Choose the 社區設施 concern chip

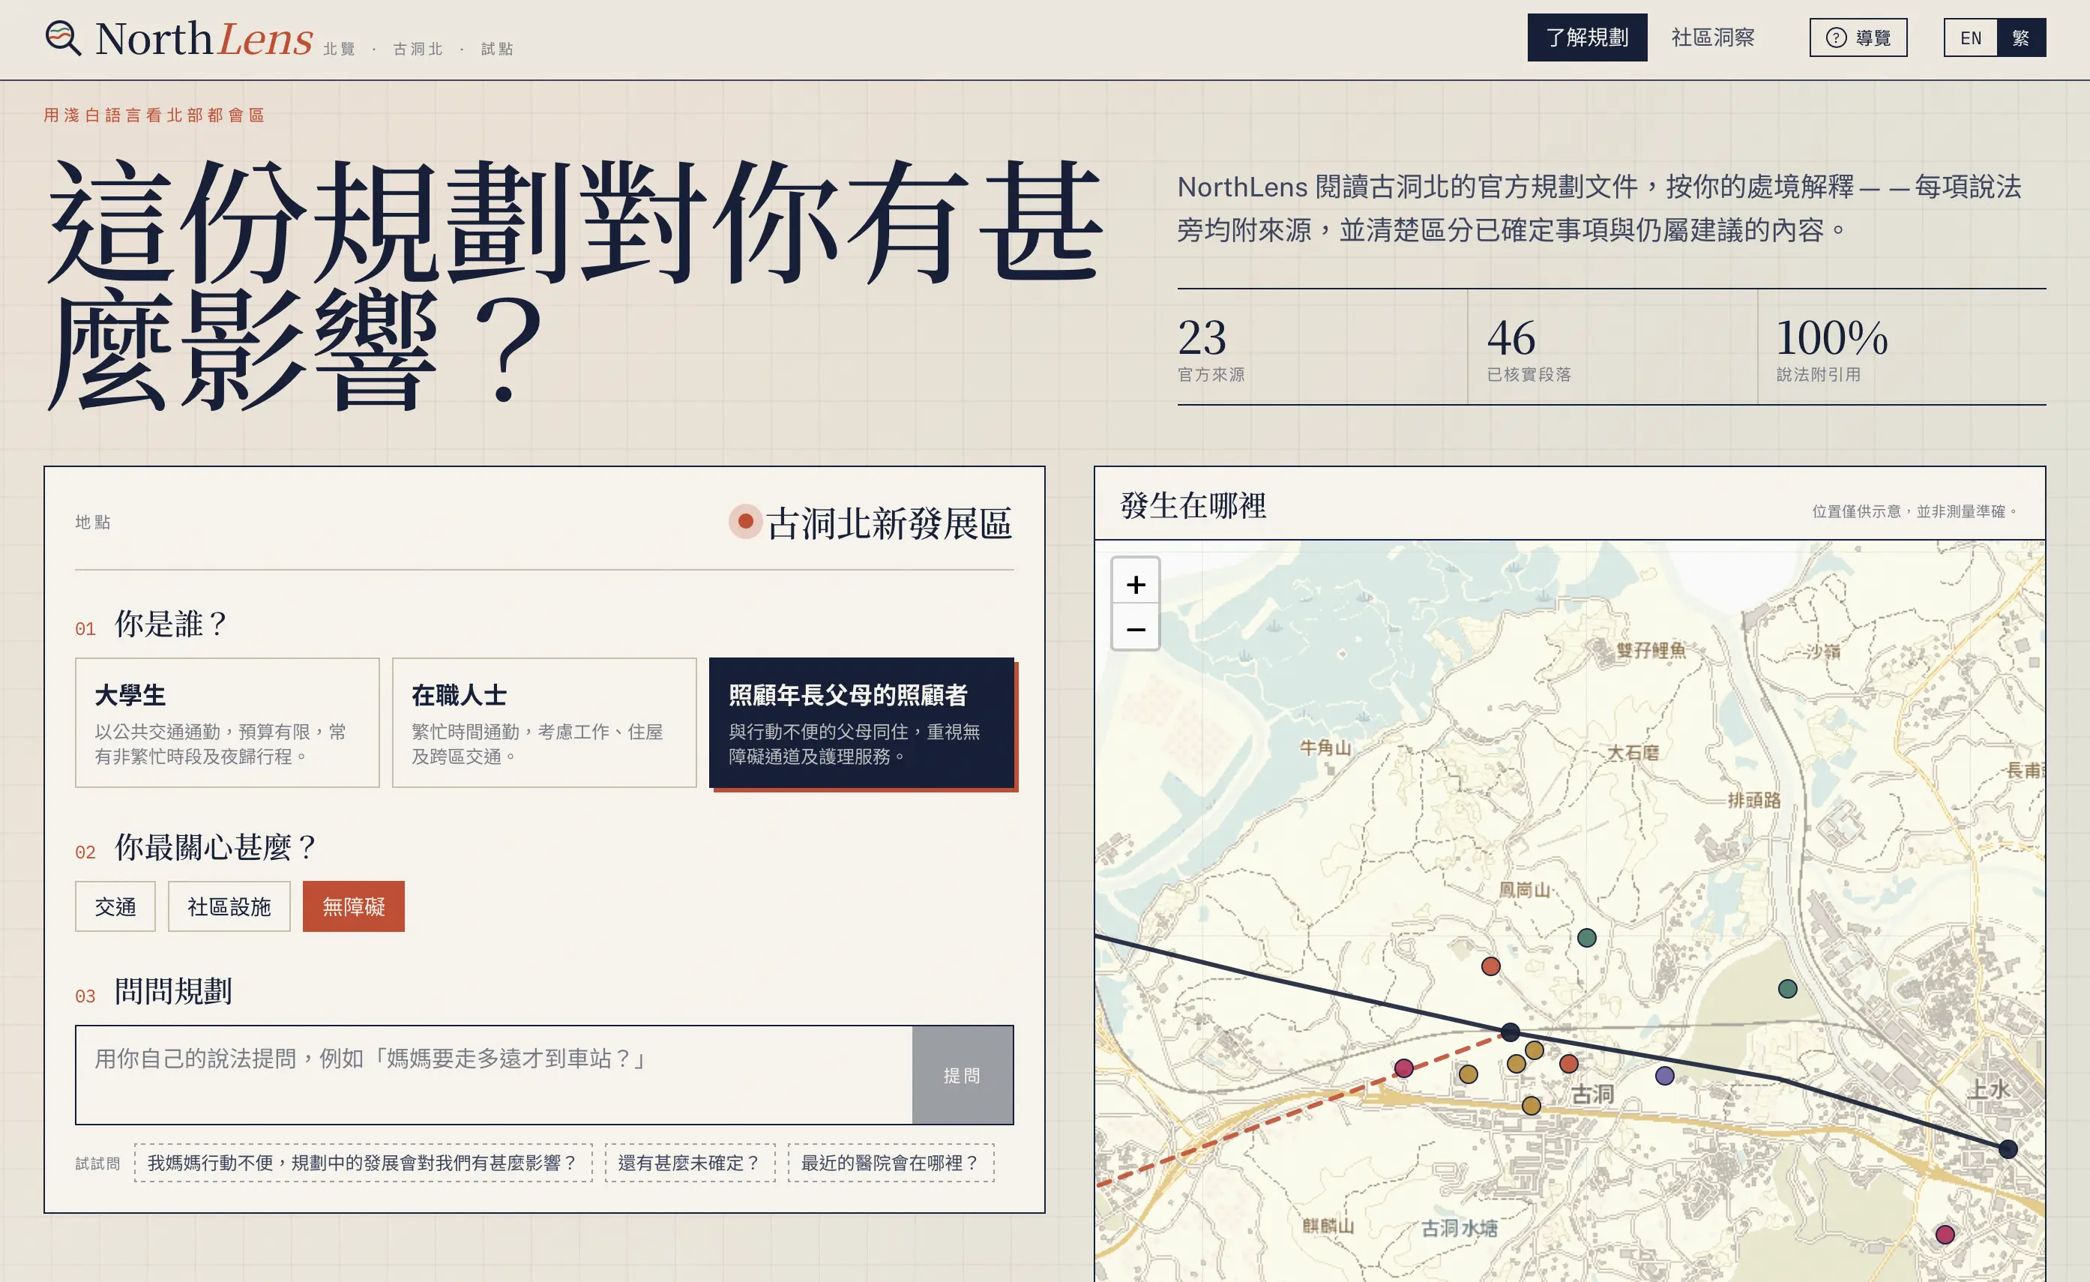tap(229, 906)
